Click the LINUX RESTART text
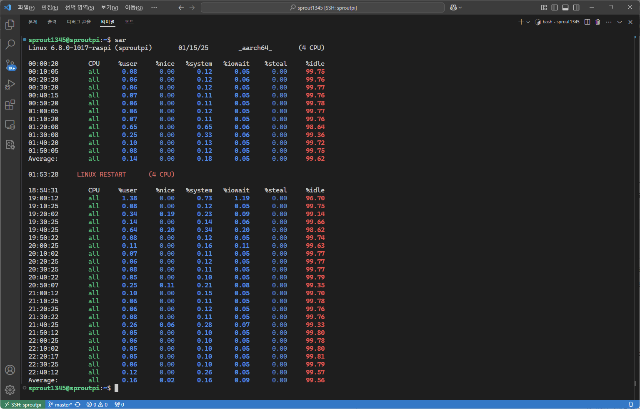This screenshot has height=409, width=640. click(101, 175)
